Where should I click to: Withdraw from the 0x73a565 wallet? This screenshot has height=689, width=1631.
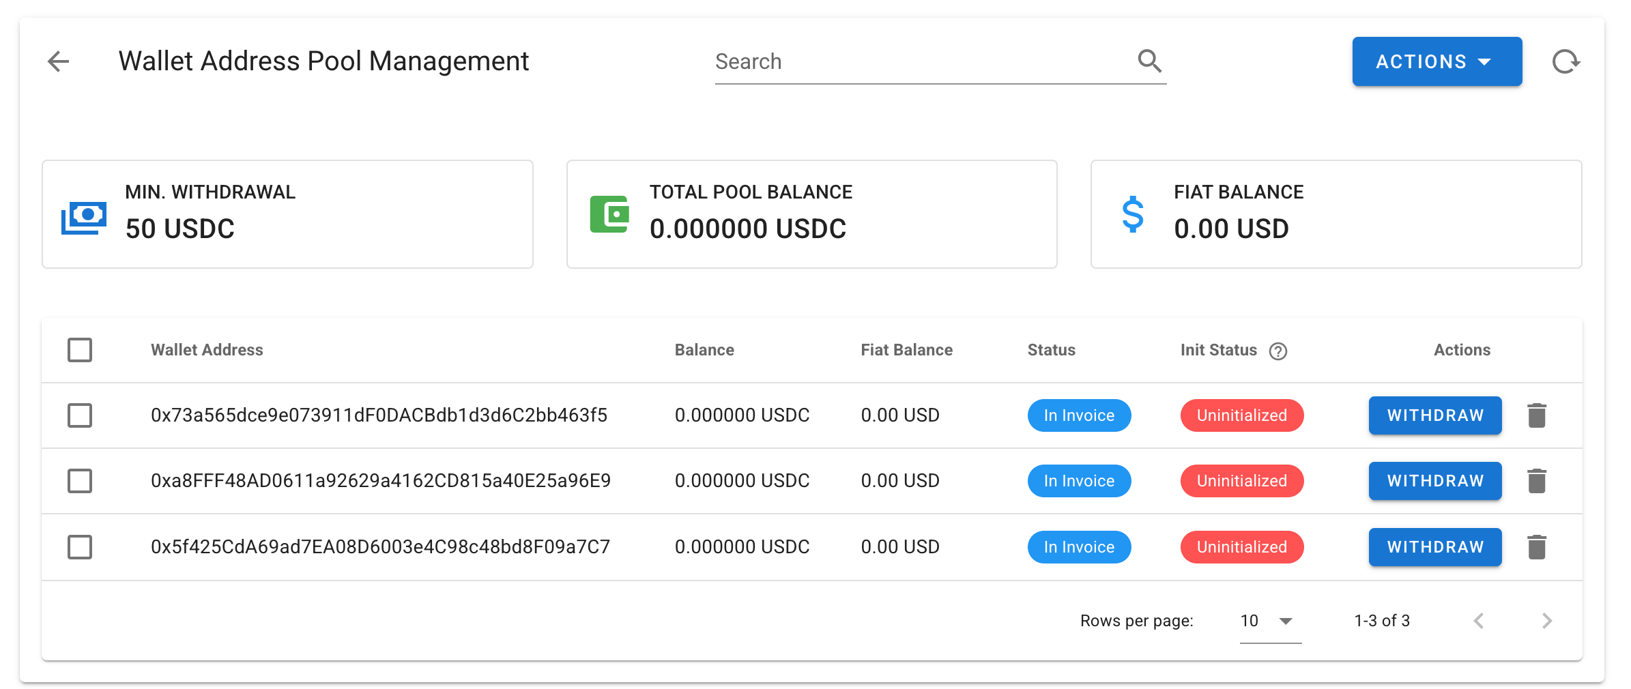click(1434, 415)
